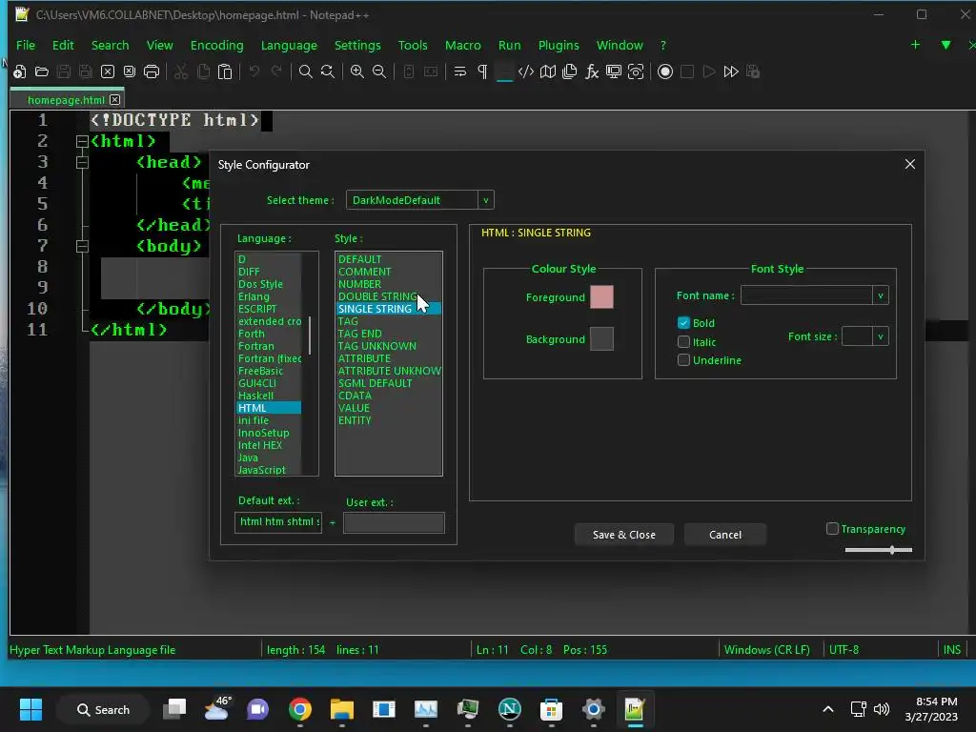Open the Function List fx icon
This screenshot has width=976, height=732.
click(x=591, y=71)
